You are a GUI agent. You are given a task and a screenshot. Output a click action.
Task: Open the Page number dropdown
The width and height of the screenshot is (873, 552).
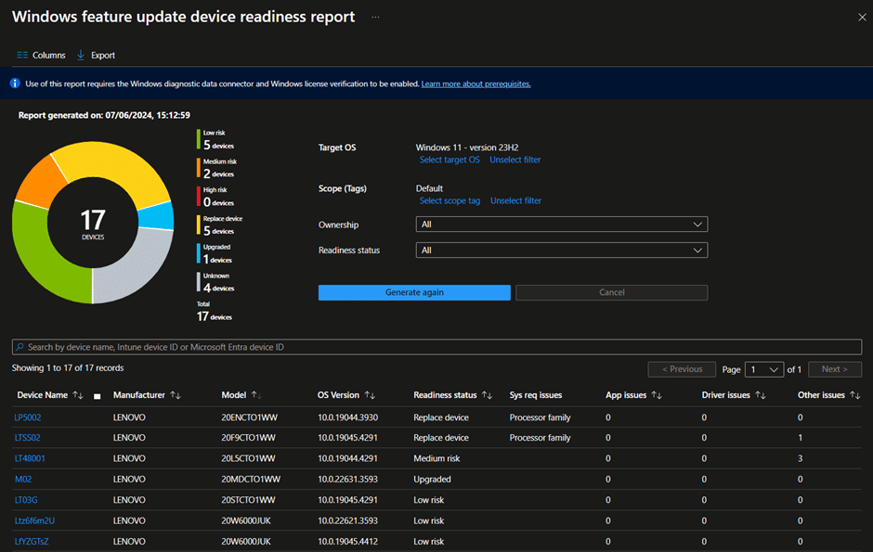tap(763, 369)
